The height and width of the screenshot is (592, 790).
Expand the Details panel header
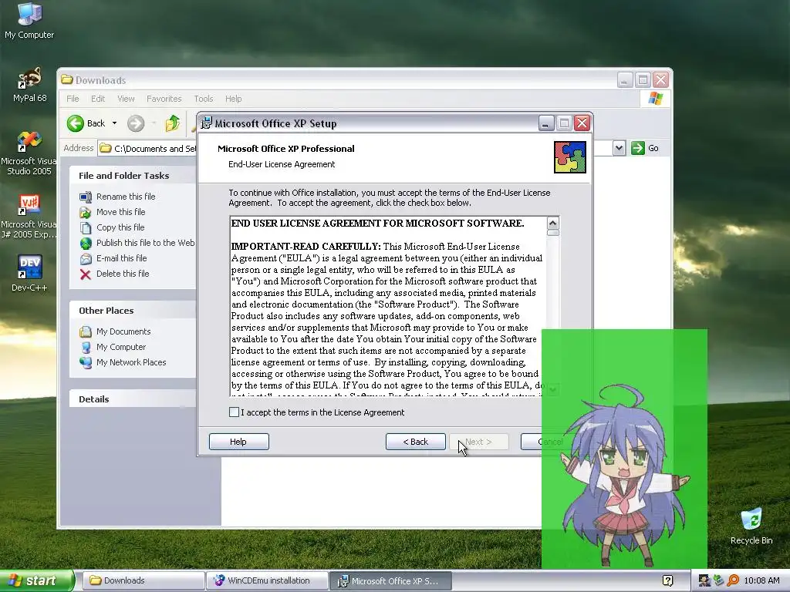pyautogui.click(x=133, y=399)
